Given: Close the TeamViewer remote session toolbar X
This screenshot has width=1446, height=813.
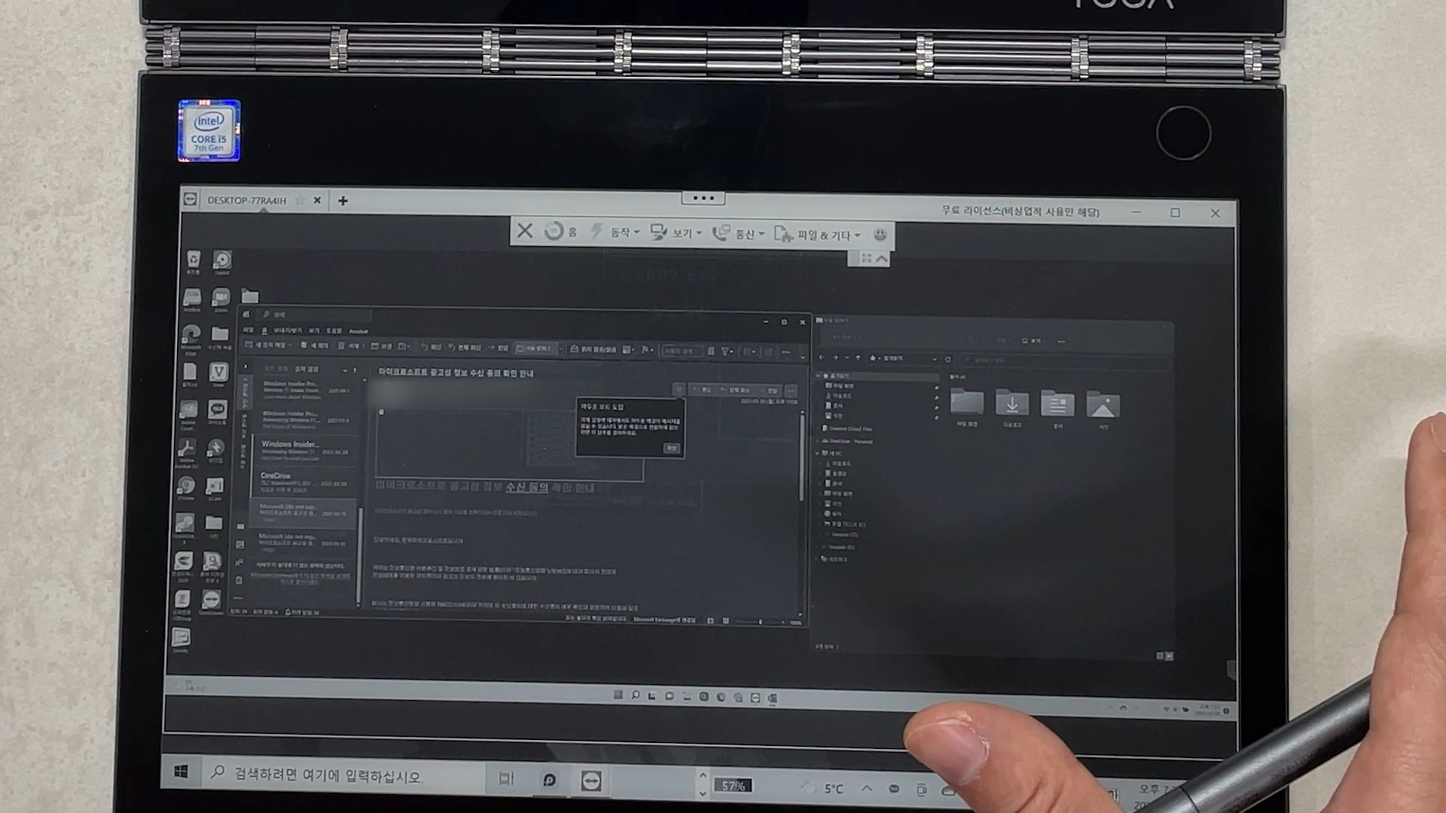Looking at the screenshot, I should pos(525,230).
